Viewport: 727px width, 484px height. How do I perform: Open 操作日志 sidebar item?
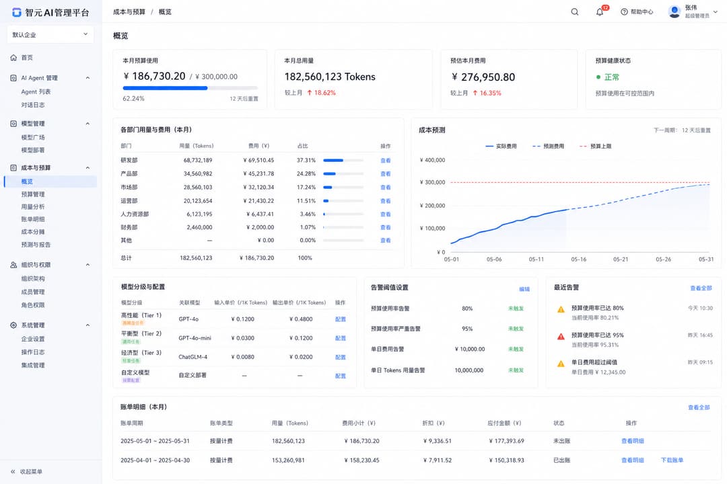coord(33,352)
